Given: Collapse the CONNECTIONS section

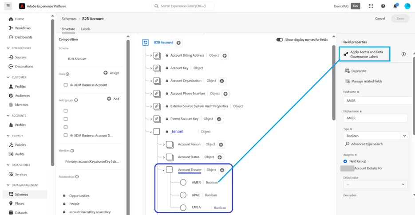Looking at the screenshot, I should tap(8, 48).
